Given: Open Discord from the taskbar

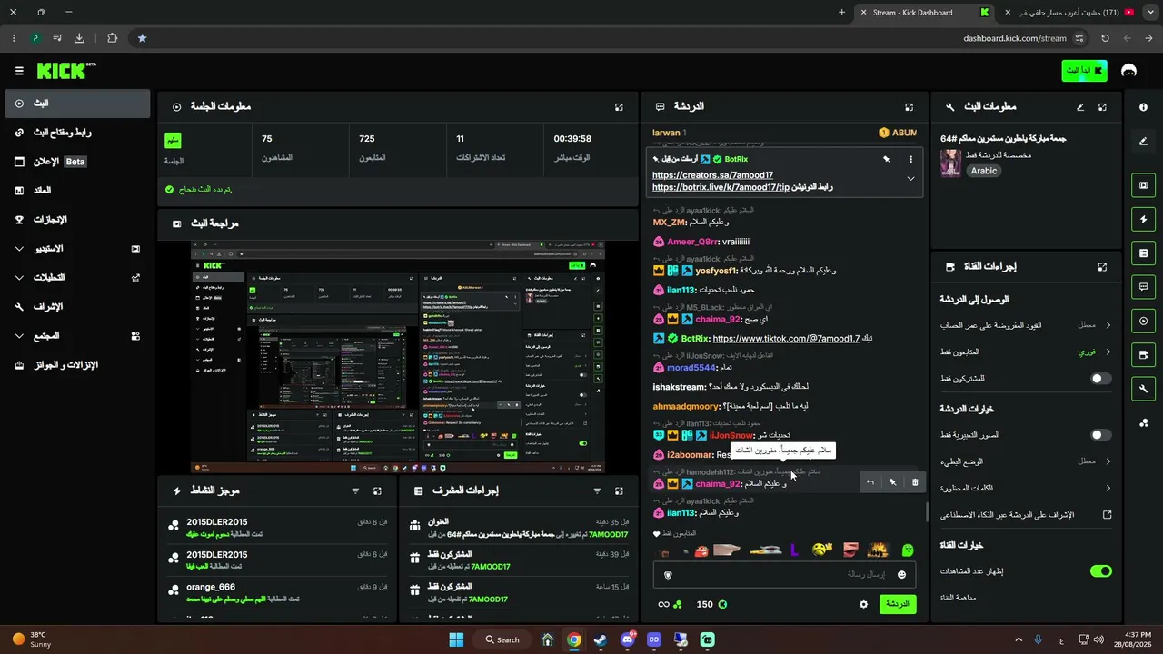Looking at the screenshot, I should point(627,639).
